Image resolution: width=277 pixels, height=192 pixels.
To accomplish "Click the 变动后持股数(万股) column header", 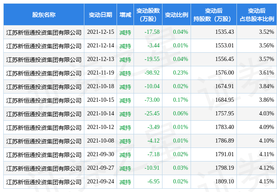I will tap(214, 14).
